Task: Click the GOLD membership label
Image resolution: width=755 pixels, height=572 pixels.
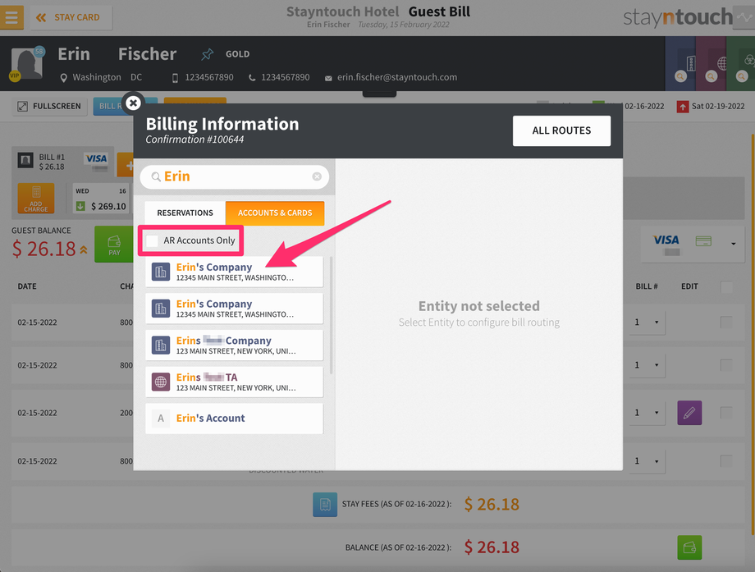Action: 237,54
